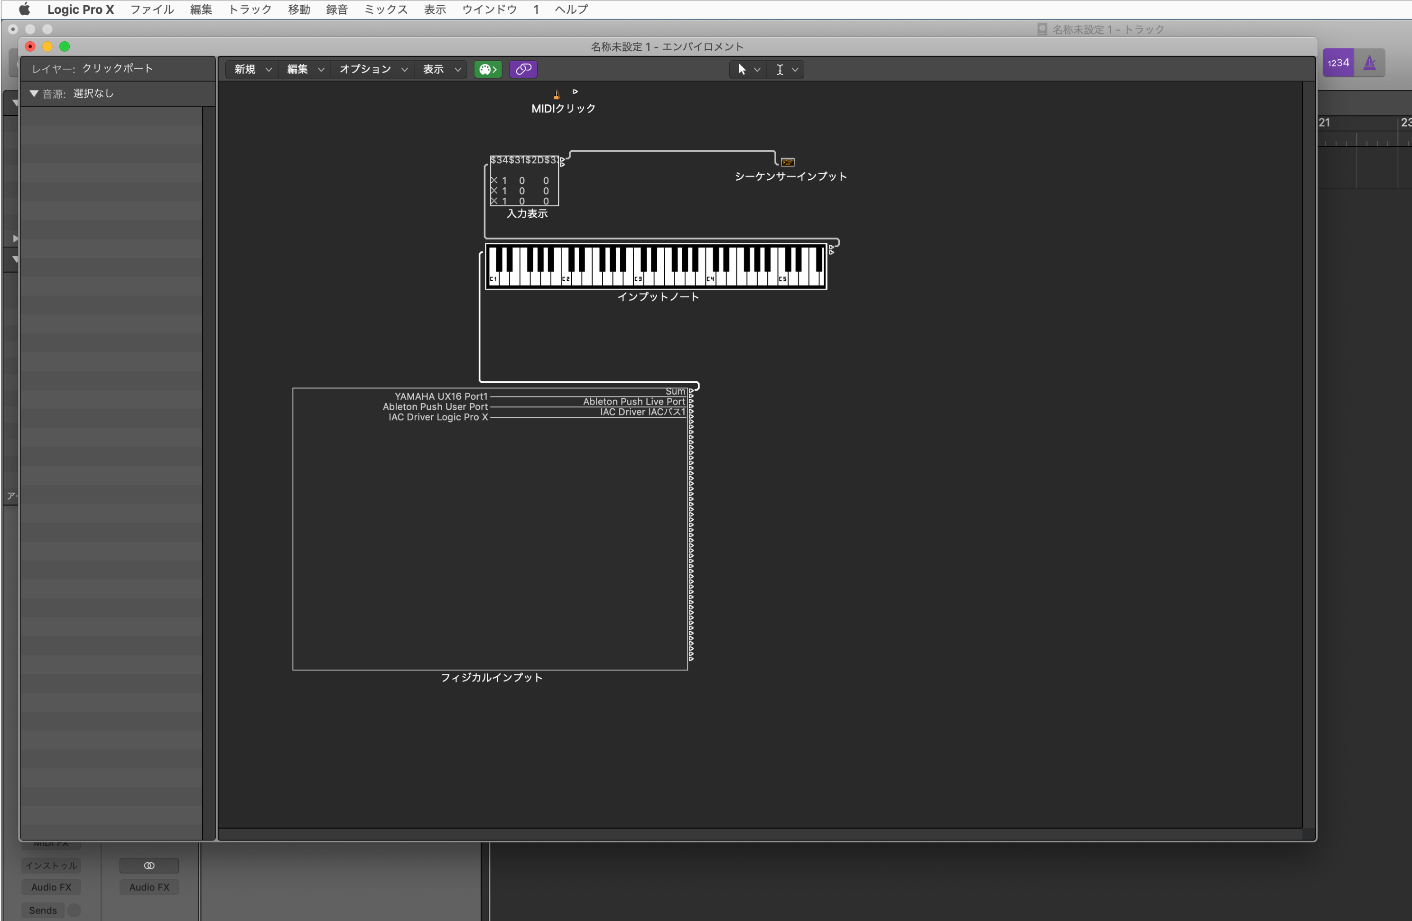Open the 新規 dropdown menu
1412x921 pixels.
tap(252, 69)
